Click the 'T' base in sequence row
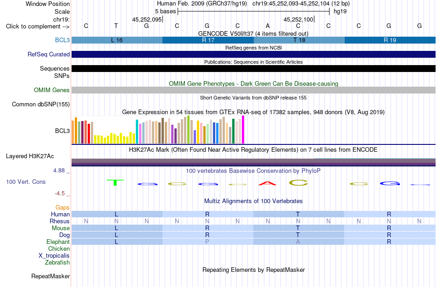This screenshot has height=287, width=436. point(116,26)
